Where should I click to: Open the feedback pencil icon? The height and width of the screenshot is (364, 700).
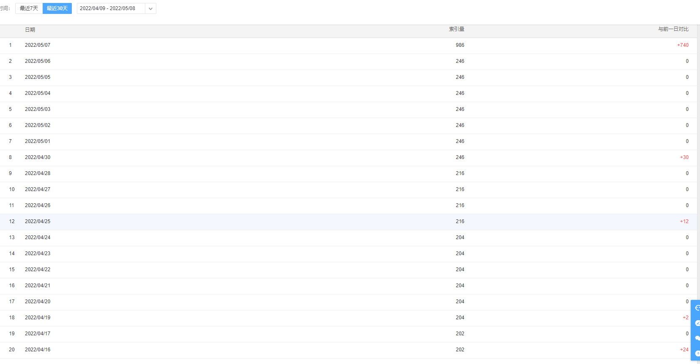[x=697, y=323]
